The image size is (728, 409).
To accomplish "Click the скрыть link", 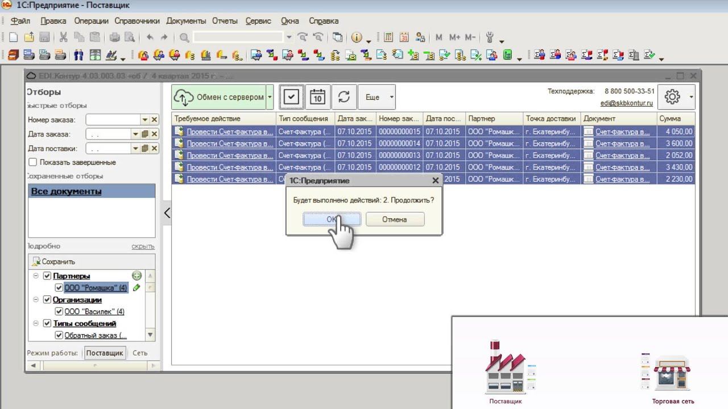I will tap(143, 247).
